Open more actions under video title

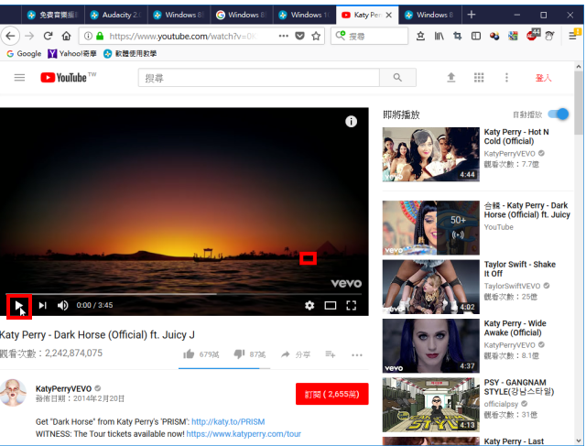coord(357,354)
